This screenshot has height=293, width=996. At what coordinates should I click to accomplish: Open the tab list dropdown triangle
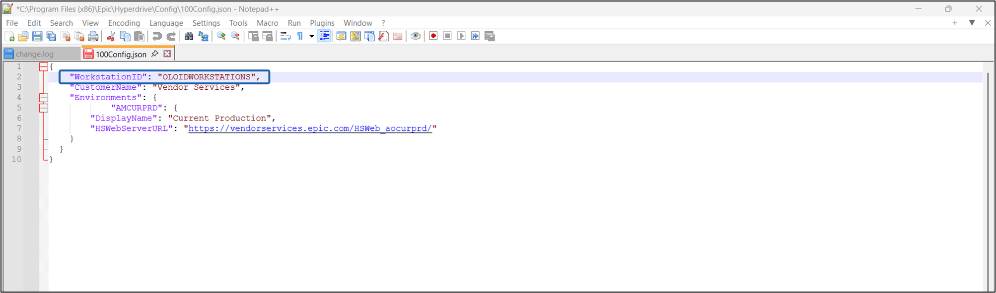click(x=972, y=23)
